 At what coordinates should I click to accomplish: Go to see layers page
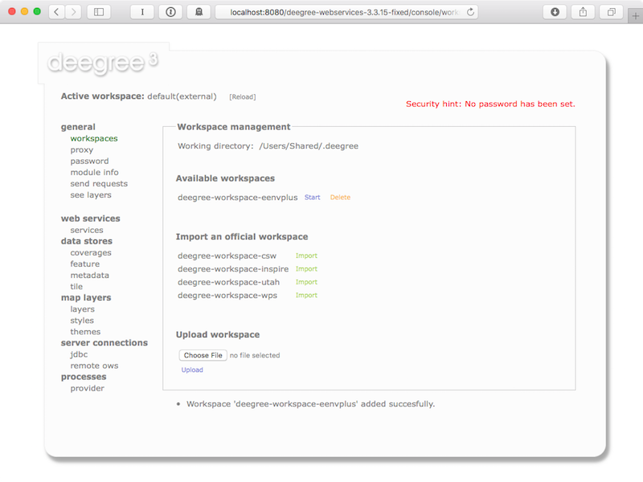[x=91, y=195]
